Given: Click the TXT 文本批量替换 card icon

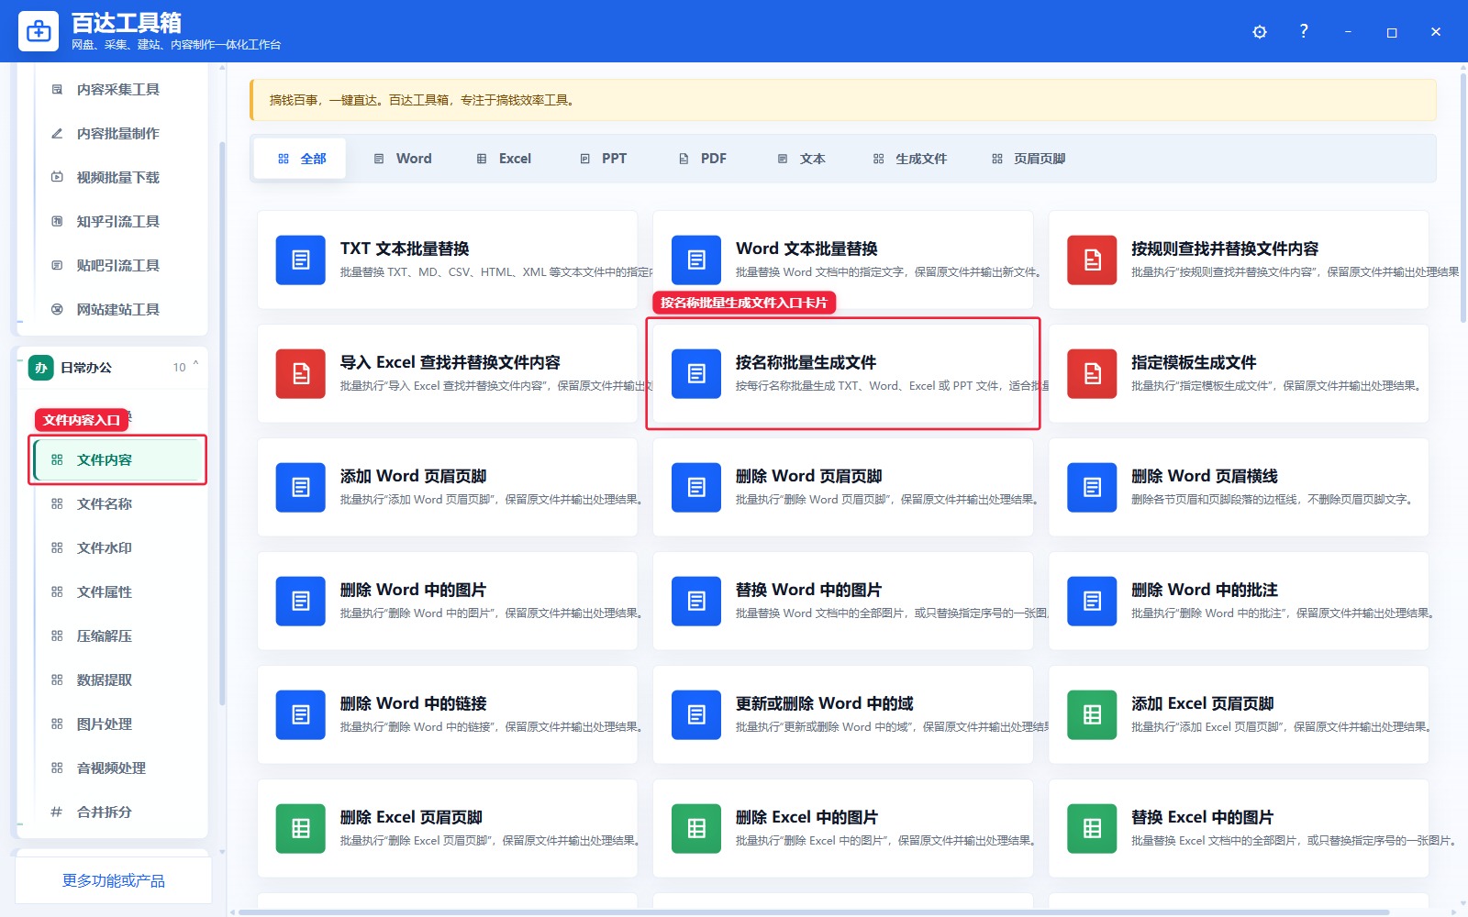Looking at the screenshot, I should (301, 260).
